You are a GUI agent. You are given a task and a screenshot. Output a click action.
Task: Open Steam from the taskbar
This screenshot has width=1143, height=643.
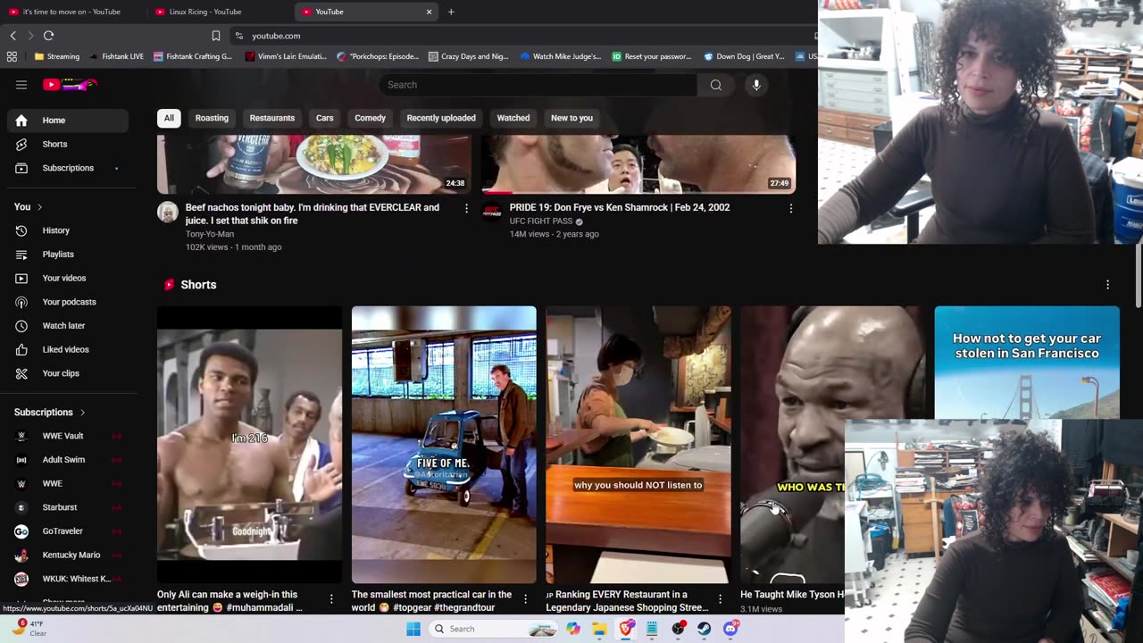[x=705, y=629]
